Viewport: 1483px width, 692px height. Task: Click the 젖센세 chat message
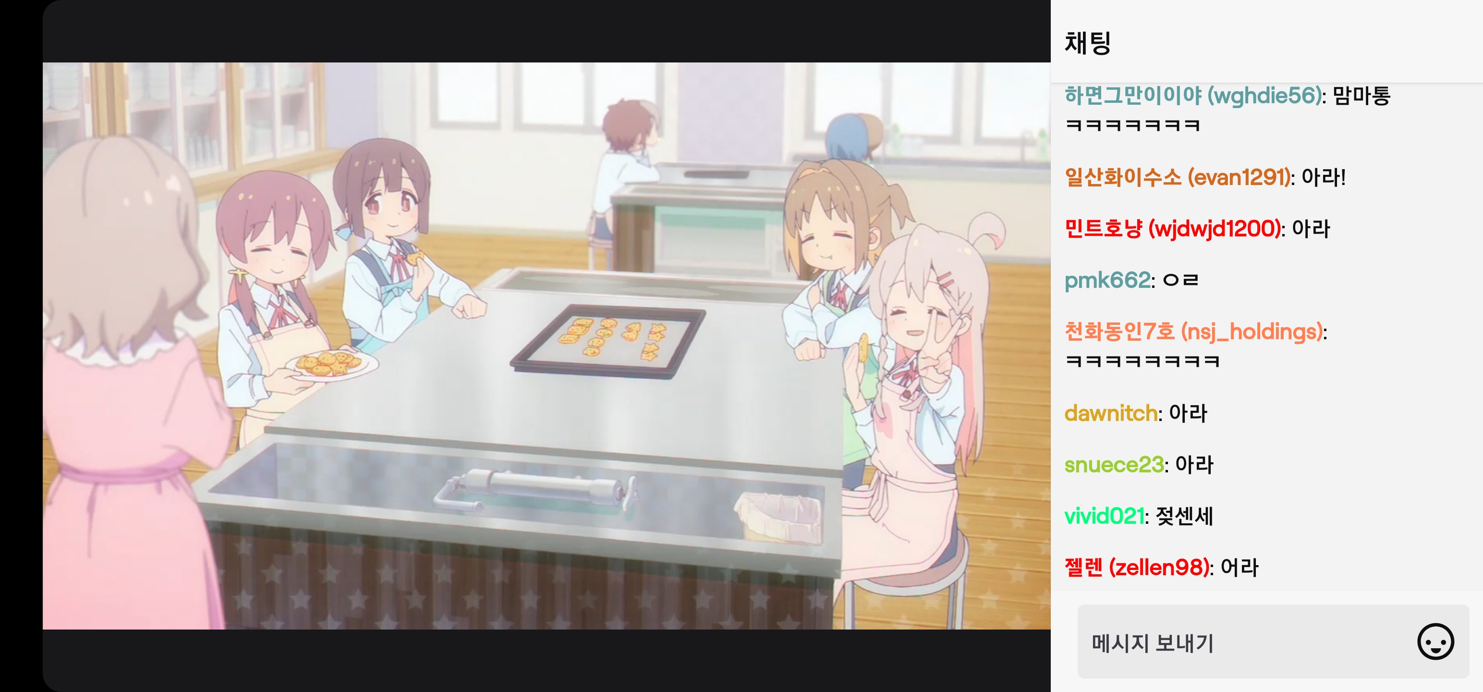pos(1184,516)
